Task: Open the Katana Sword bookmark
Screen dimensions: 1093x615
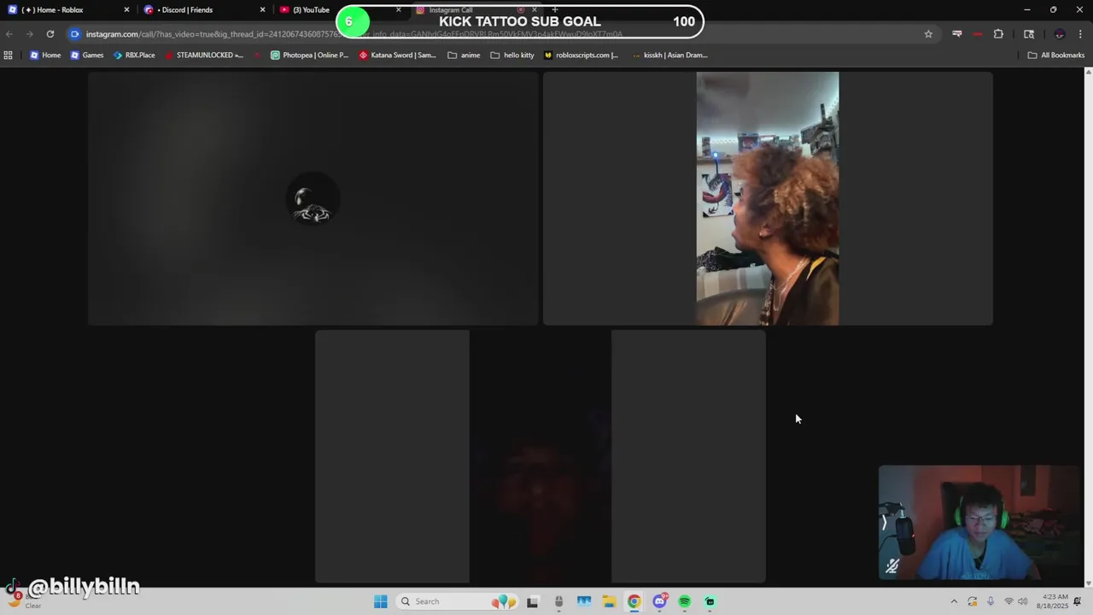Action: click(398, 56)
